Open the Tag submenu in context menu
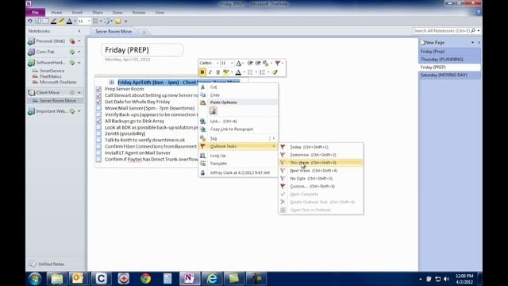The width and height of the screenshot is (508, 286). tap(238, 138)
